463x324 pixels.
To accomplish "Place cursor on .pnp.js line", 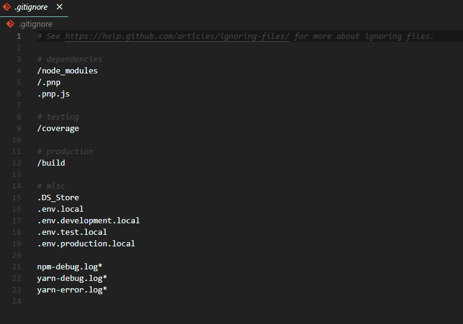I will [x=53, y=94].
